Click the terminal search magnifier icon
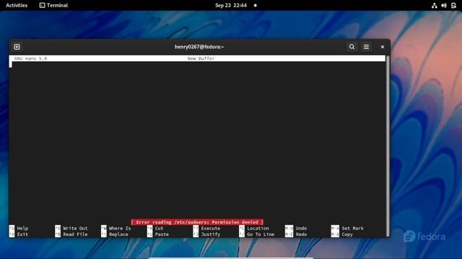Image resolution: width=462 pixels, height=259 pixels. coord(352,47)
